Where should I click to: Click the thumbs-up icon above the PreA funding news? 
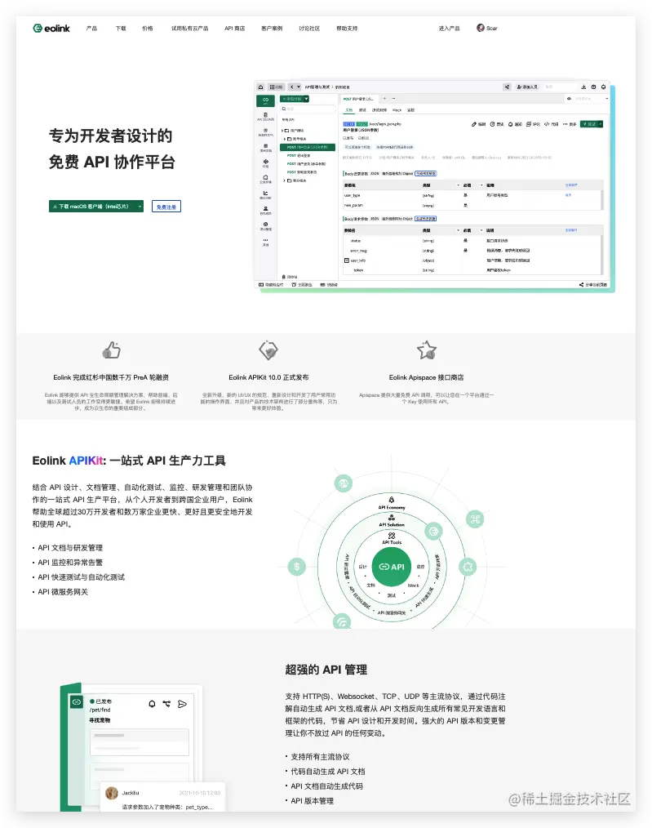pyautogui.click(x=111, y=350)
